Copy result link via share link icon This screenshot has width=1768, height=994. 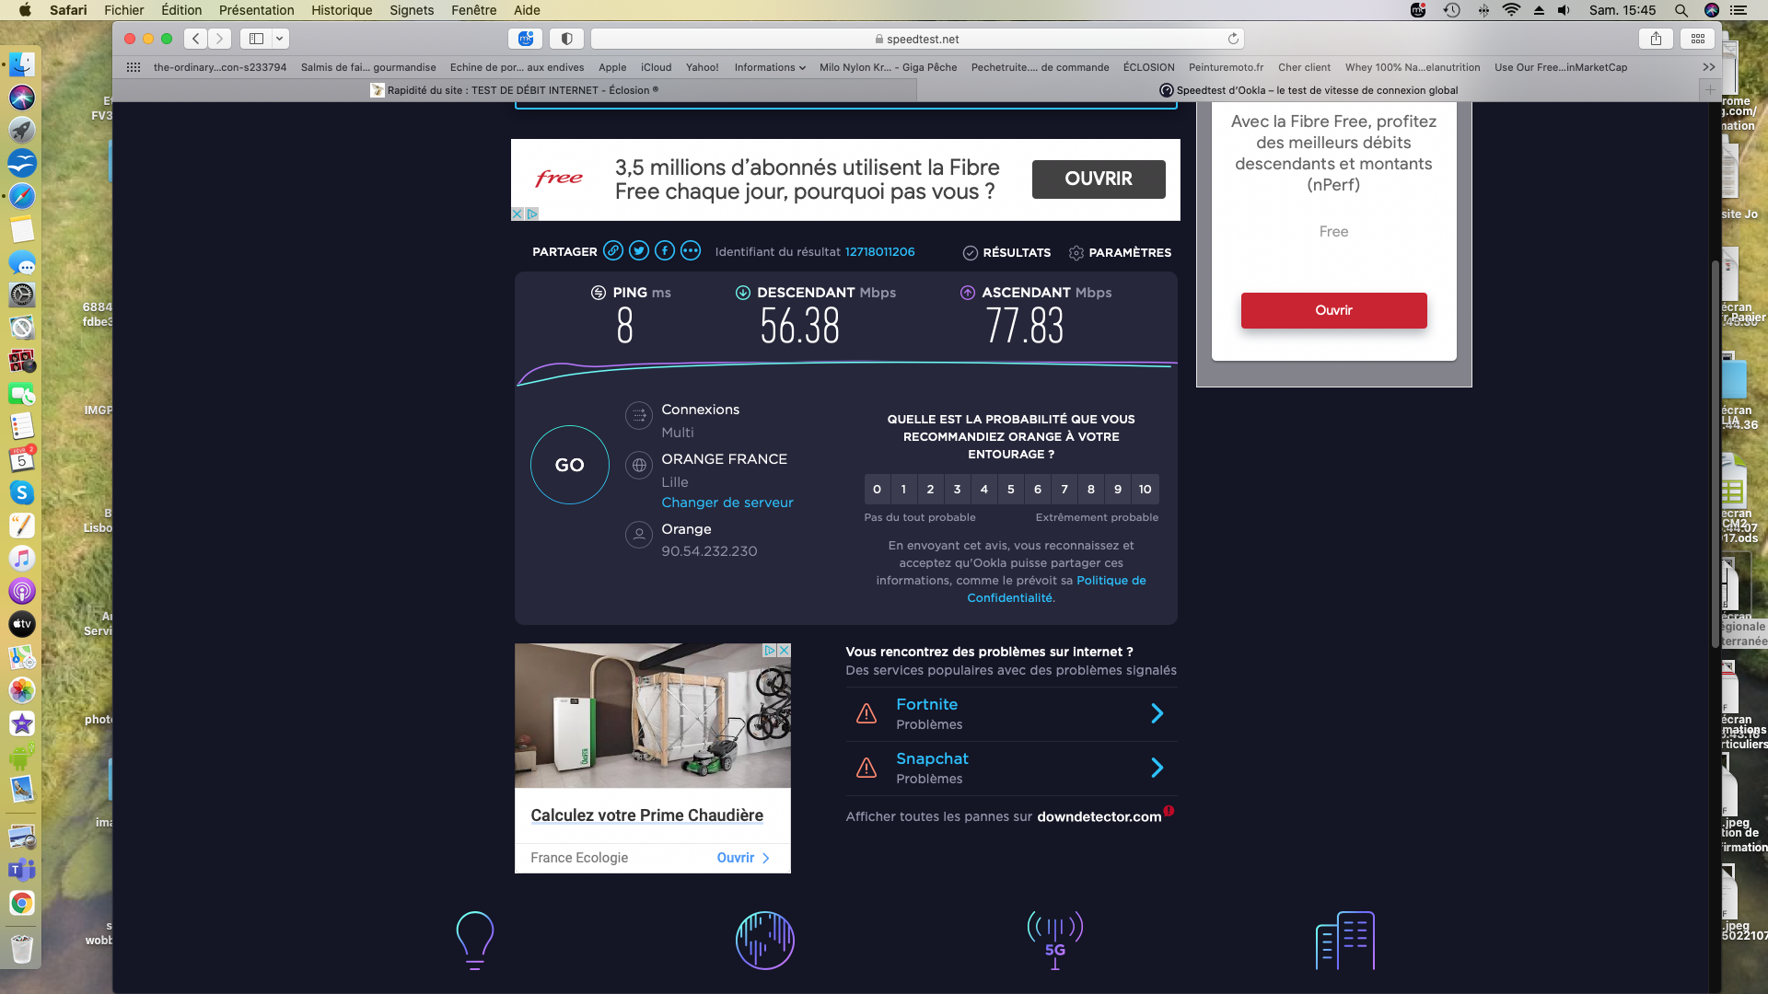click(613, 251)
